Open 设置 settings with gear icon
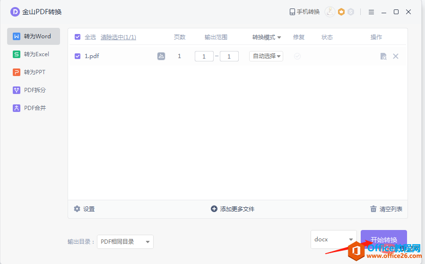 pos(84,209)
